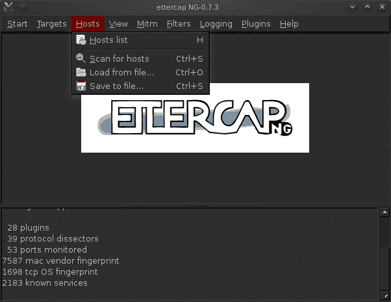Click the floppy Save to file icon
This screenshot has height=302, width=391.
[81, 86]
